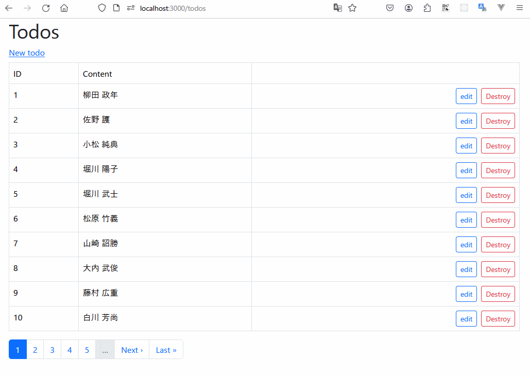
Task: Click the ID cell with value 10
Action: pyautogui.click(x=44, y=318)
